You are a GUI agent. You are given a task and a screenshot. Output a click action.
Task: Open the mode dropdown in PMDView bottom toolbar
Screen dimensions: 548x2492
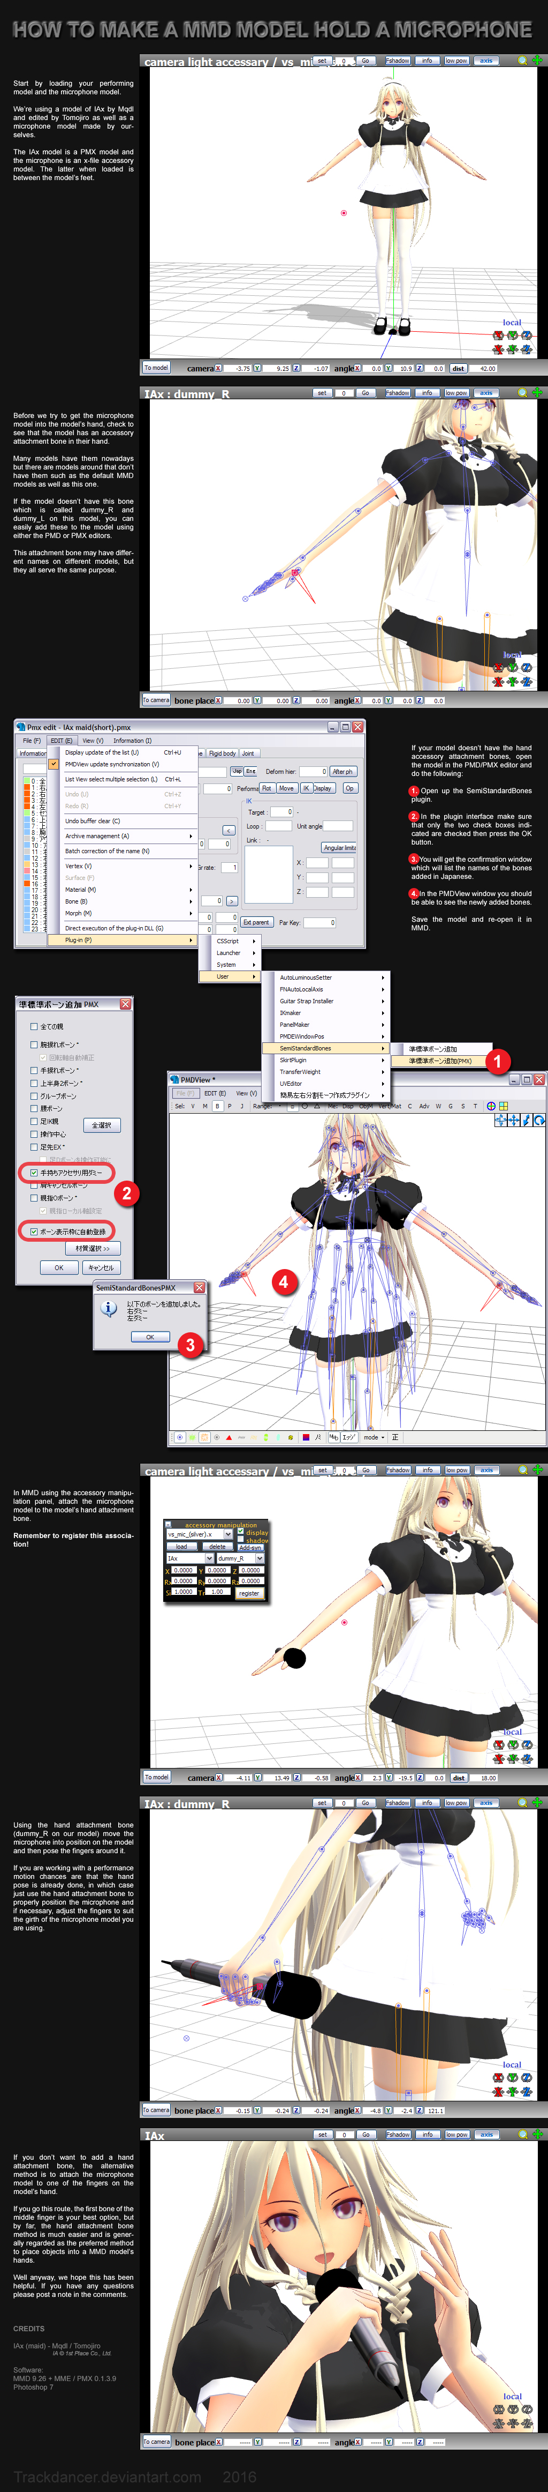(x=373, y=1437)
